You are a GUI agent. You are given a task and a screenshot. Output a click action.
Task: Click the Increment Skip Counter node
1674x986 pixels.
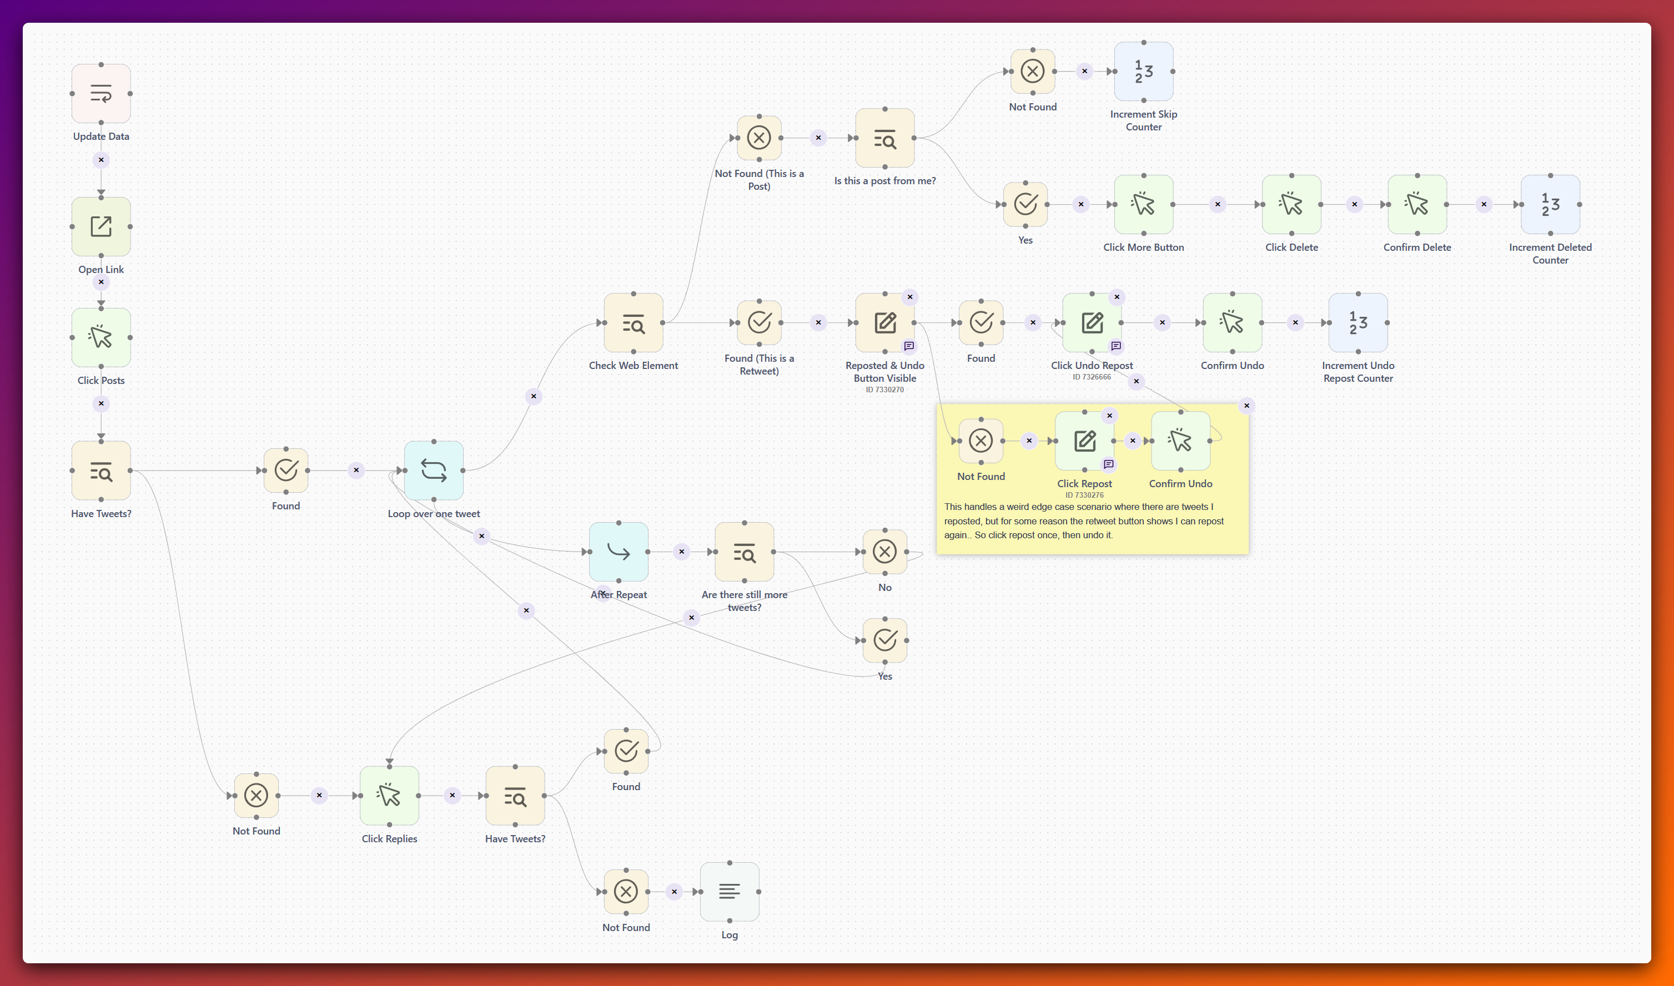click(x=1143, y=72)
